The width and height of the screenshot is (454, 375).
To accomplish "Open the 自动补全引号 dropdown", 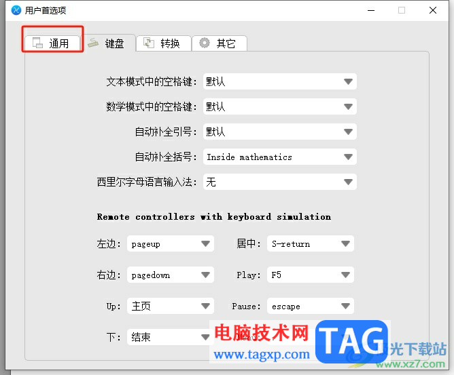I will (280, 132).
